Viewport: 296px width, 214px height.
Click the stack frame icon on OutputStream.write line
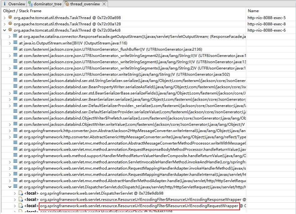pos(15,43)
